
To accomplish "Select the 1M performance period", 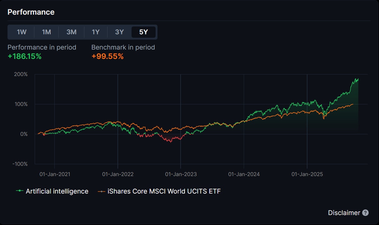I will coord(46,32).
